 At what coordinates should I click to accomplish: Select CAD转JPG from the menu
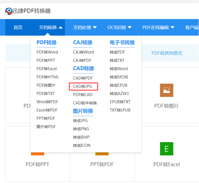coord(83,86)
